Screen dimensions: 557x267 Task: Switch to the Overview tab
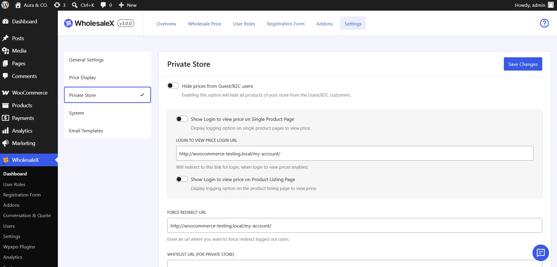pyautogui.click(x=166, y=24)
